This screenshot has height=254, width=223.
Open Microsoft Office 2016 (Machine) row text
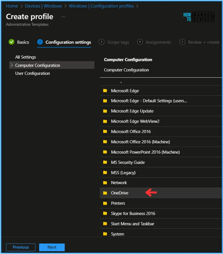pyautogui.click(x=140, y=142)
